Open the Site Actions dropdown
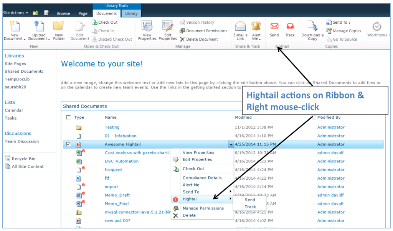The height and width of the screenshot is (231, 393). [15, 13]
